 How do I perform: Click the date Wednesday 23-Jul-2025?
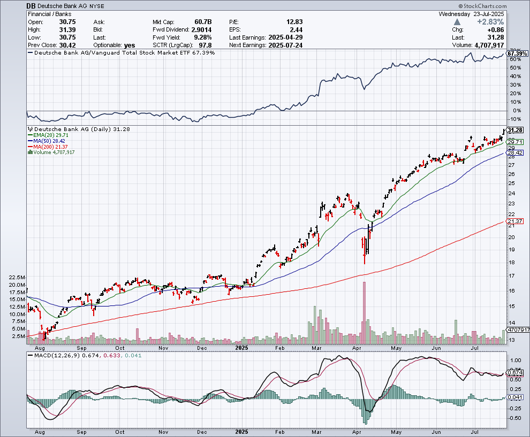[471, 14]
